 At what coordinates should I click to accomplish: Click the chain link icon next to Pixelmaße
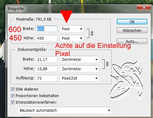[x=92, y=33]
